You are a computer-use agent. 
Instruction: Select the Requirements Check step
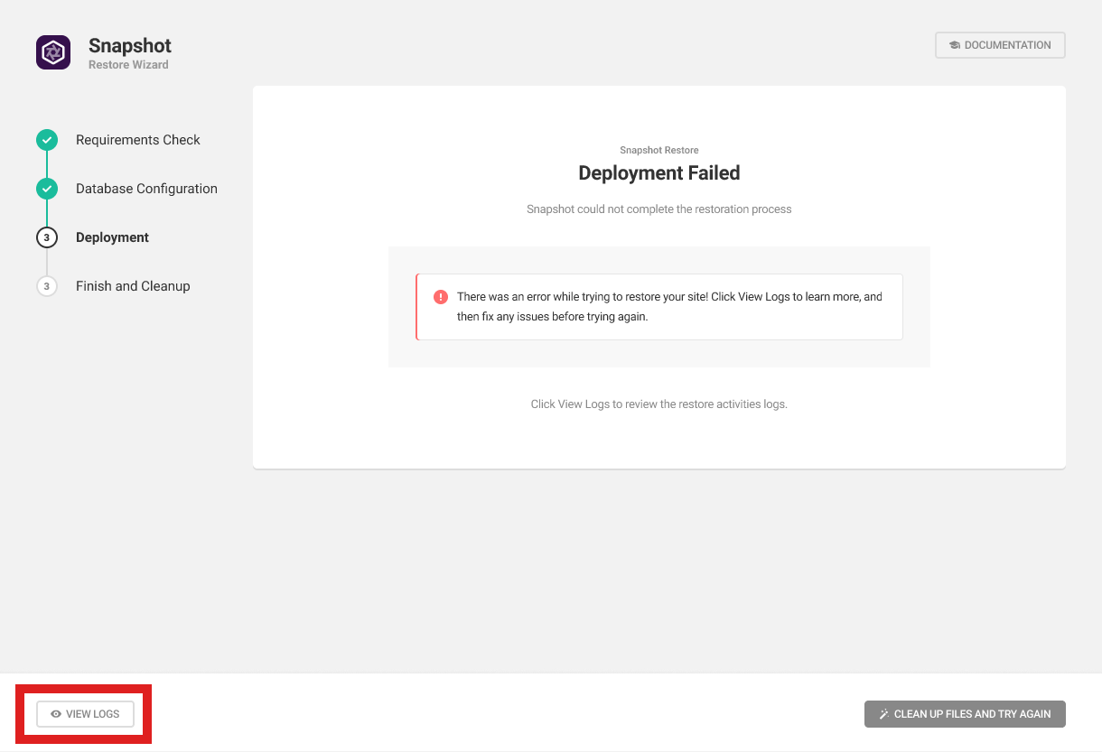(138, 140)
